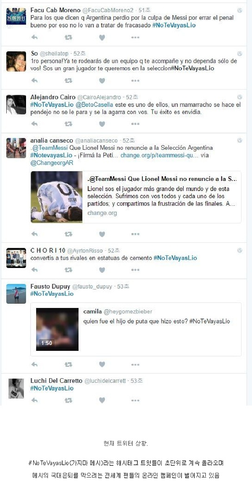
Task: Reply to Luchi Del Carretto's tweet
Action: point(34,400)
